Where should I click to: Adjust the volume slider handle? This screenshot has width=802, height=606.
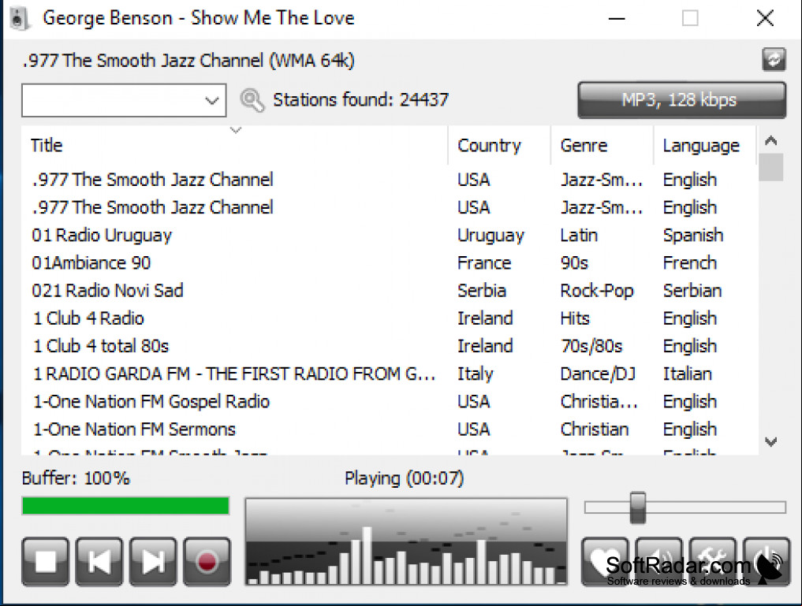(x=638, y=507)
